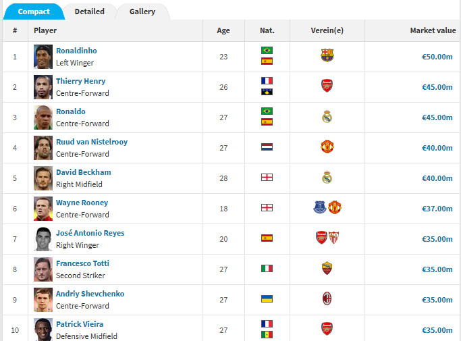Click Ronaldinho's €50.00m market value
Image resolution: width=461 pixels, height=341 pixels.
pyautogui.click(x=437, y=57)
